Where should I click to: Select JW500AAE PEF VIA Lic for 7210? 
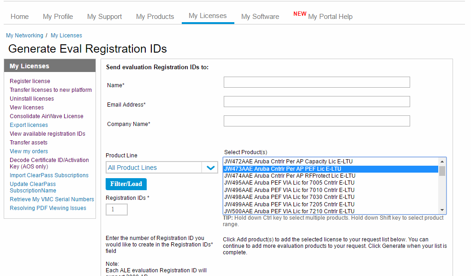pyautogui.click(x=330, y=211)
